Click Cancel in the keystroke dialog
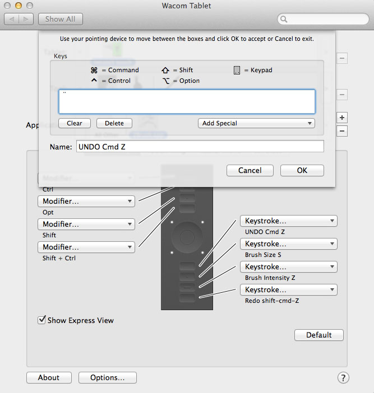374x393 pixels. [x=250, y=170]
